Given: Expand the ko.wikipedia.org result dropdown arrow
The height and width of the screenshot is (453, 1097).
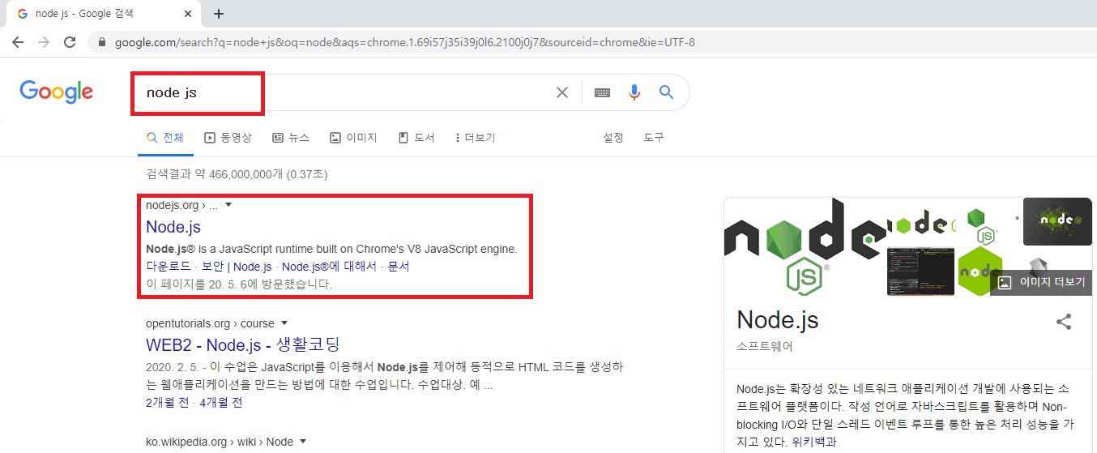Looking at the screenshot, I should click(303, 442).
